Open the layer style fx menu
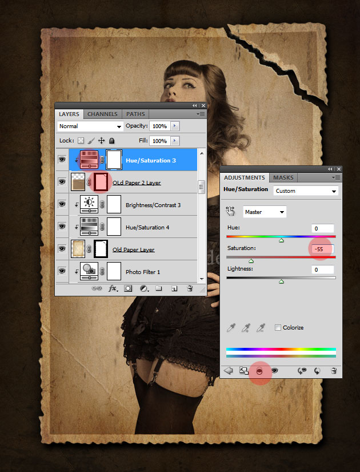Screen dimensions: 360x472 113,288
